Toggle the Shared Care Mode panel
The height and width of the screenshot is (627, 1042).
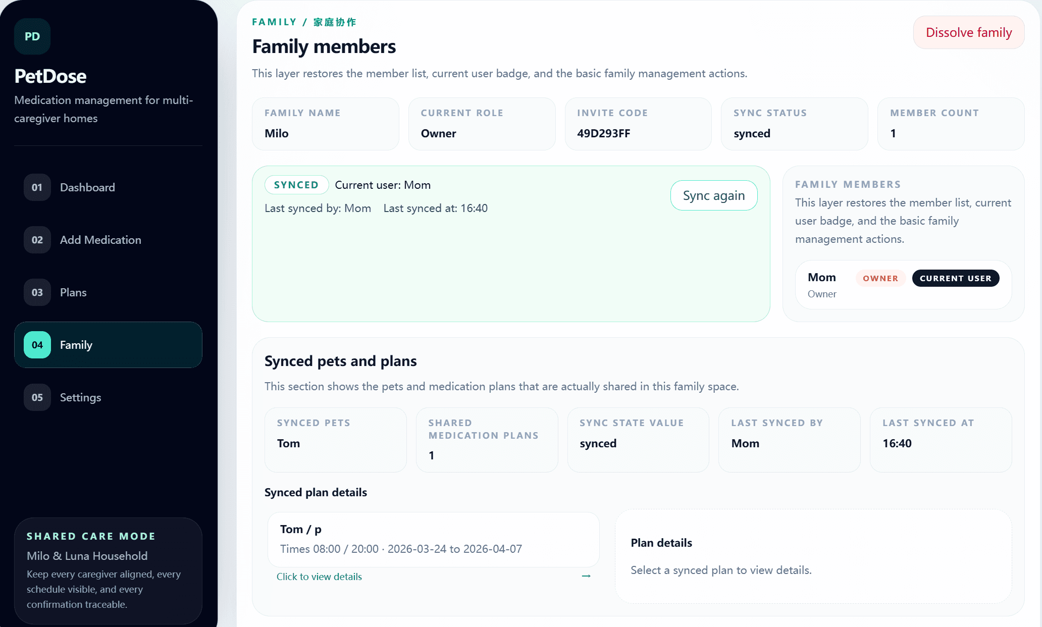pyautogui.click(x=108, y=571)
